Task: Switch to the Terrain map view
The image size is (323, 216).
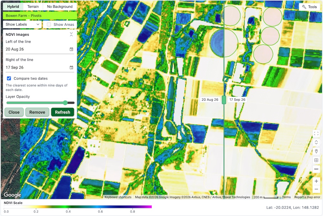Action: [x=33, y=6]
